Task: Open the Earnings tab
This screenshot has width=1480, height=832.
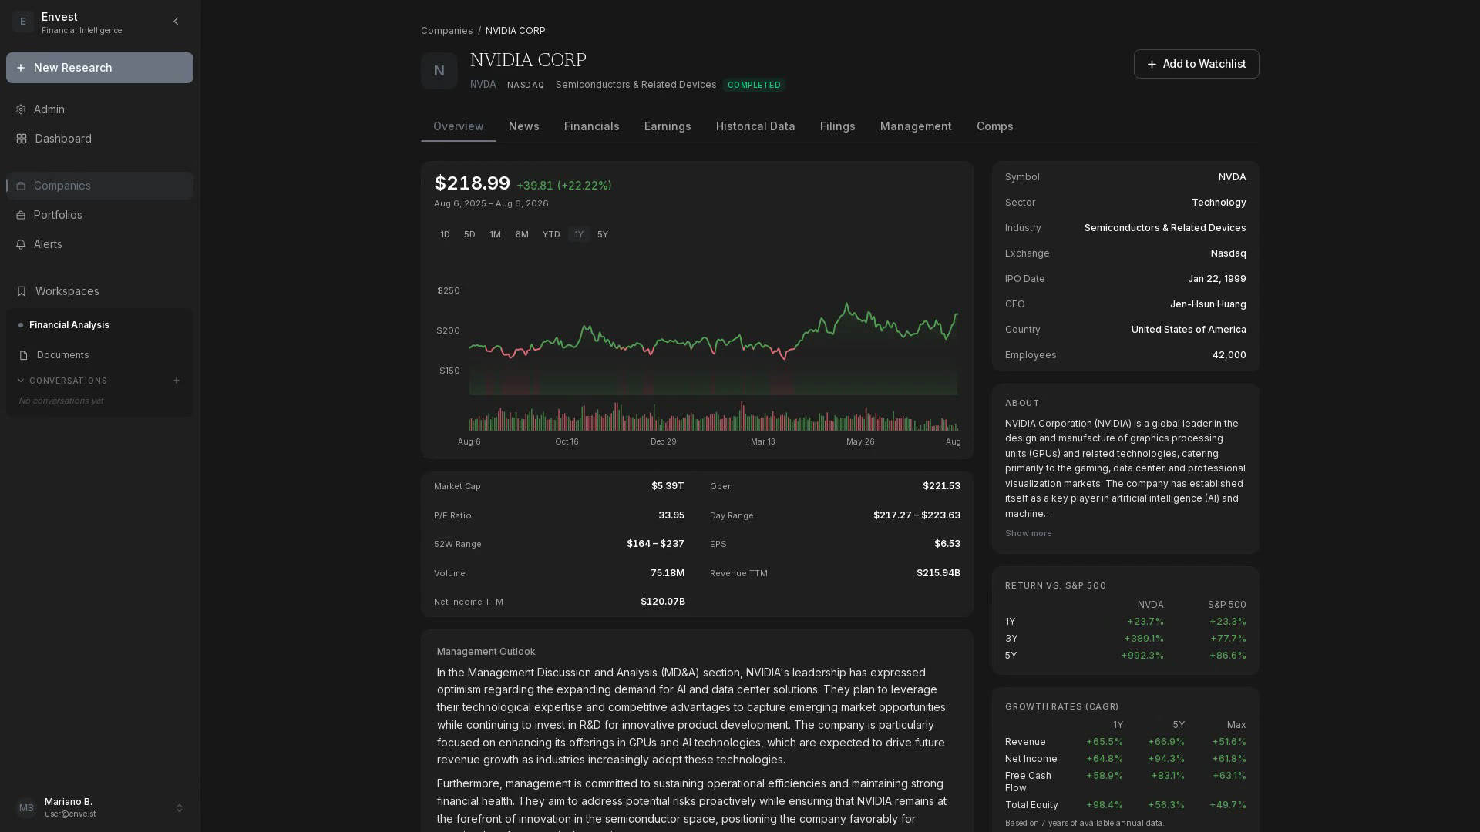Action: pyautogui.click(x=668, y=126)
